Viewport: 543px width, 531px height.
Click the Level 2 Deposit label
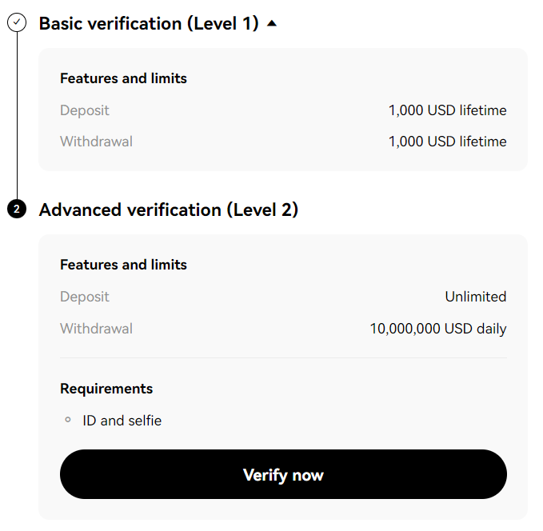(x=85, y=297)
